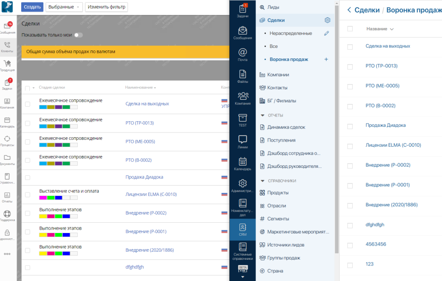The width and height of the screenshot is (442, 281).
Task: Open the Лицензии ELMA (C-0010) deal link
Action: tap(151, 194)
